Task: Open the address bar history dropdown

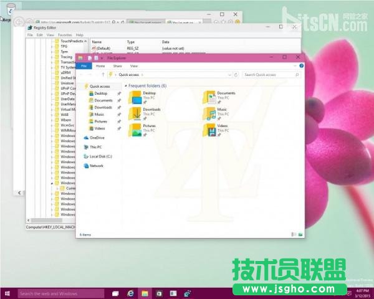Action: pos(229,75)
